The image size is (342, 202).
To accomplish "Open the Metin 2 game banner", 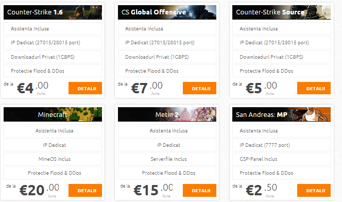I will click(167, 114).
